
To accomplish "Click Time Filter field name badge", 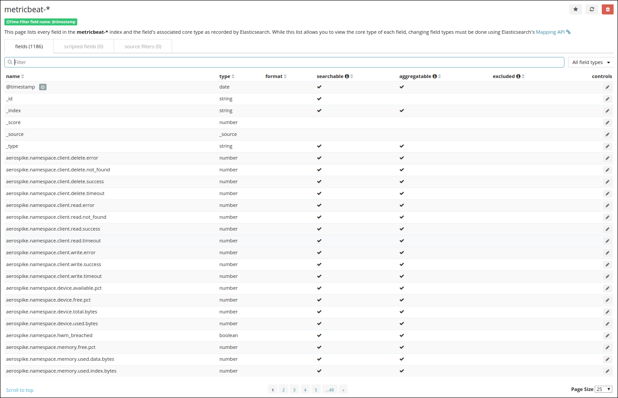I will [41, 22].
